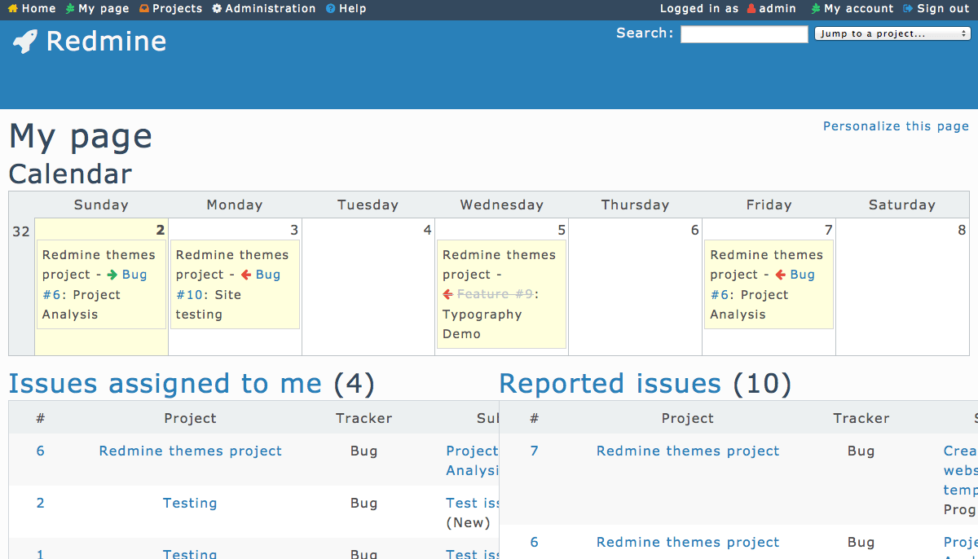Click the Calendar section heading

tap(70, 174)
